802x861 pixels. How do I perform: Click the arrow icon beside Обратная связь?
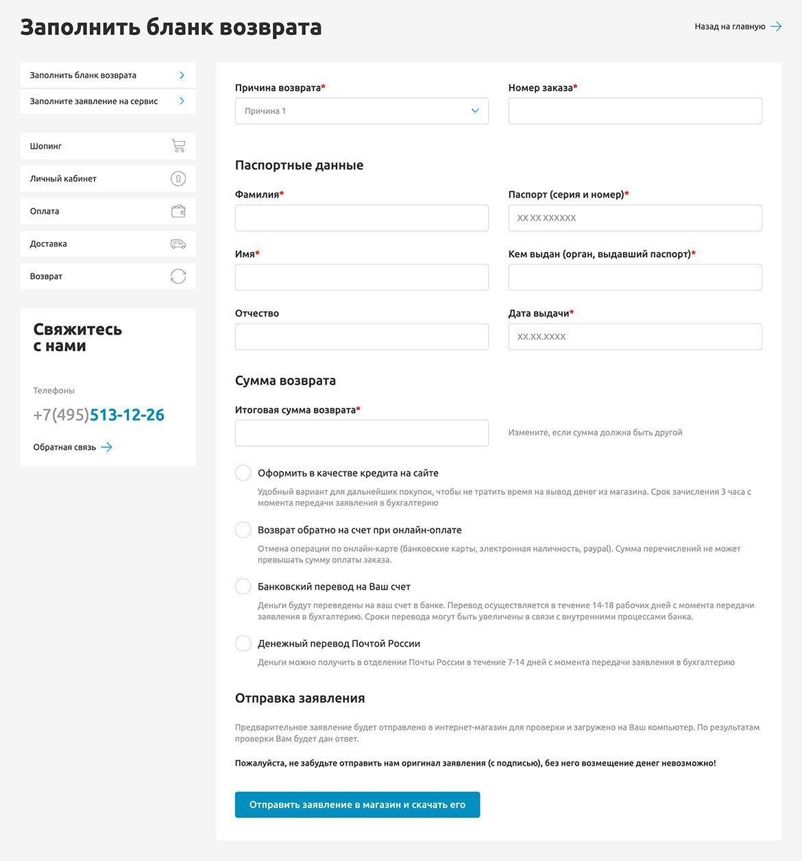[107, 447]
